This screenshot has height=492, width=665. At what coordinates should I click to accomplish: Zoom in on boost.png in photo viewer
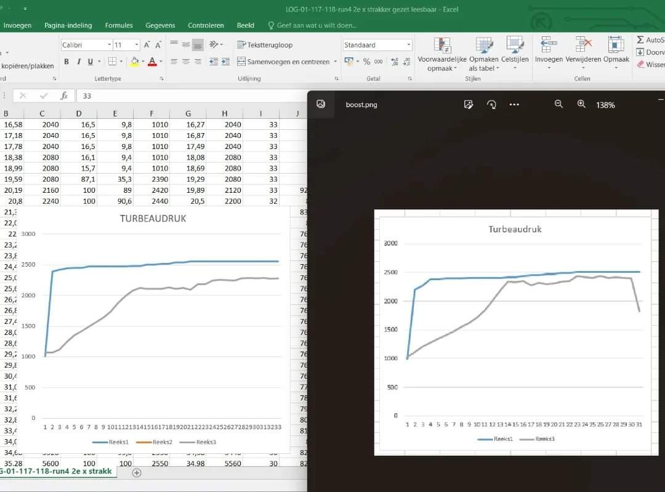tap(581, 104)
